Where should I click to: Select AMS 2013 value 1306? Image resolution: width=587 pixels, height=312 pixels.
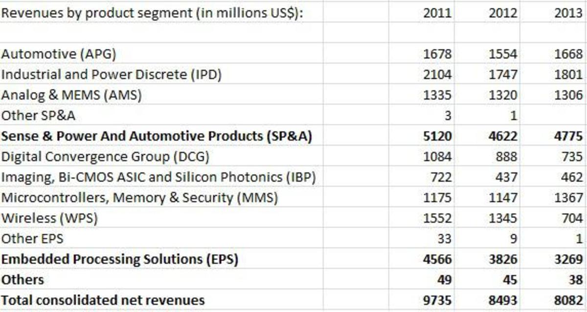tap(568, 95)
